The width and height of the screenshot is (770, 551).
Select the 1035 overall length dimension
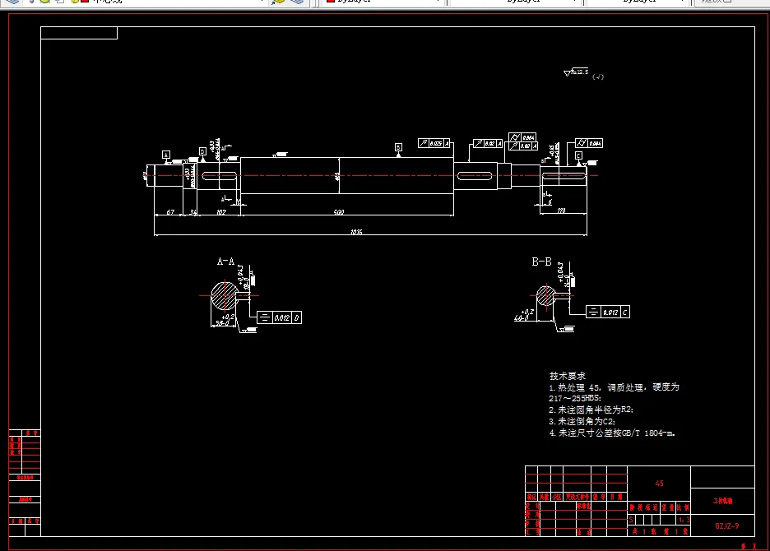pyautogui.click(x=356, y=232)
